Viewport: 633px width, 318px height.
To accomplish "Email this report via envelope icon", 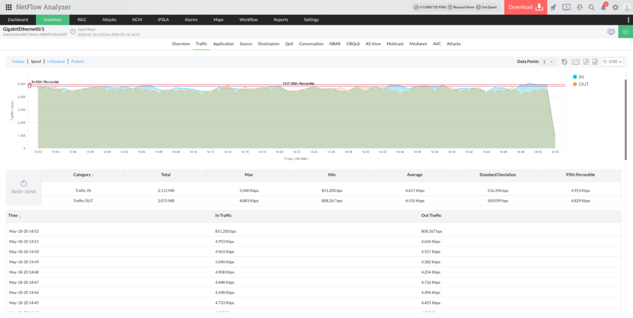I will tap(576, 62).
